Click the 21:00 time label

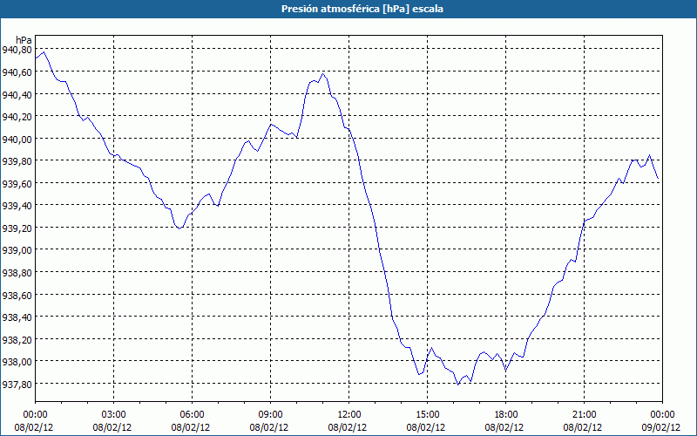pos(584,415)
